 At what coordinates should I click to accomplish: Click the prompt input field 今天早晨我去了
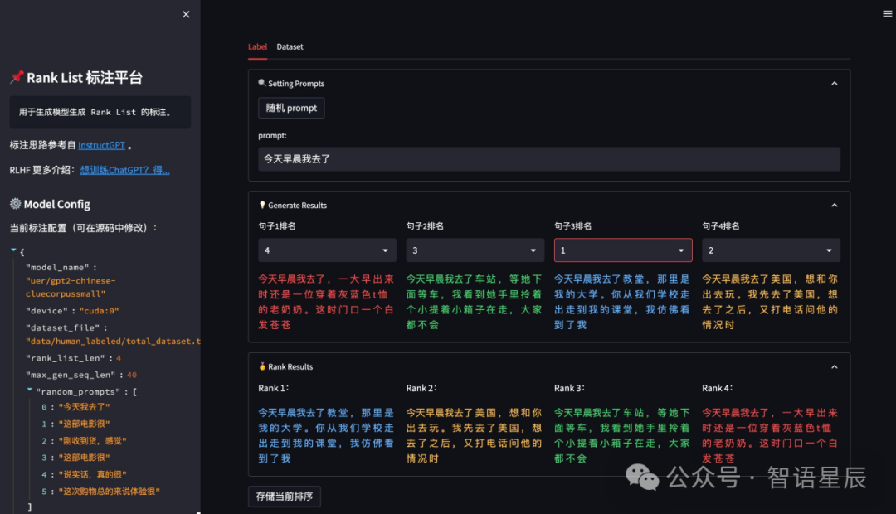click(x=549, y=159)
